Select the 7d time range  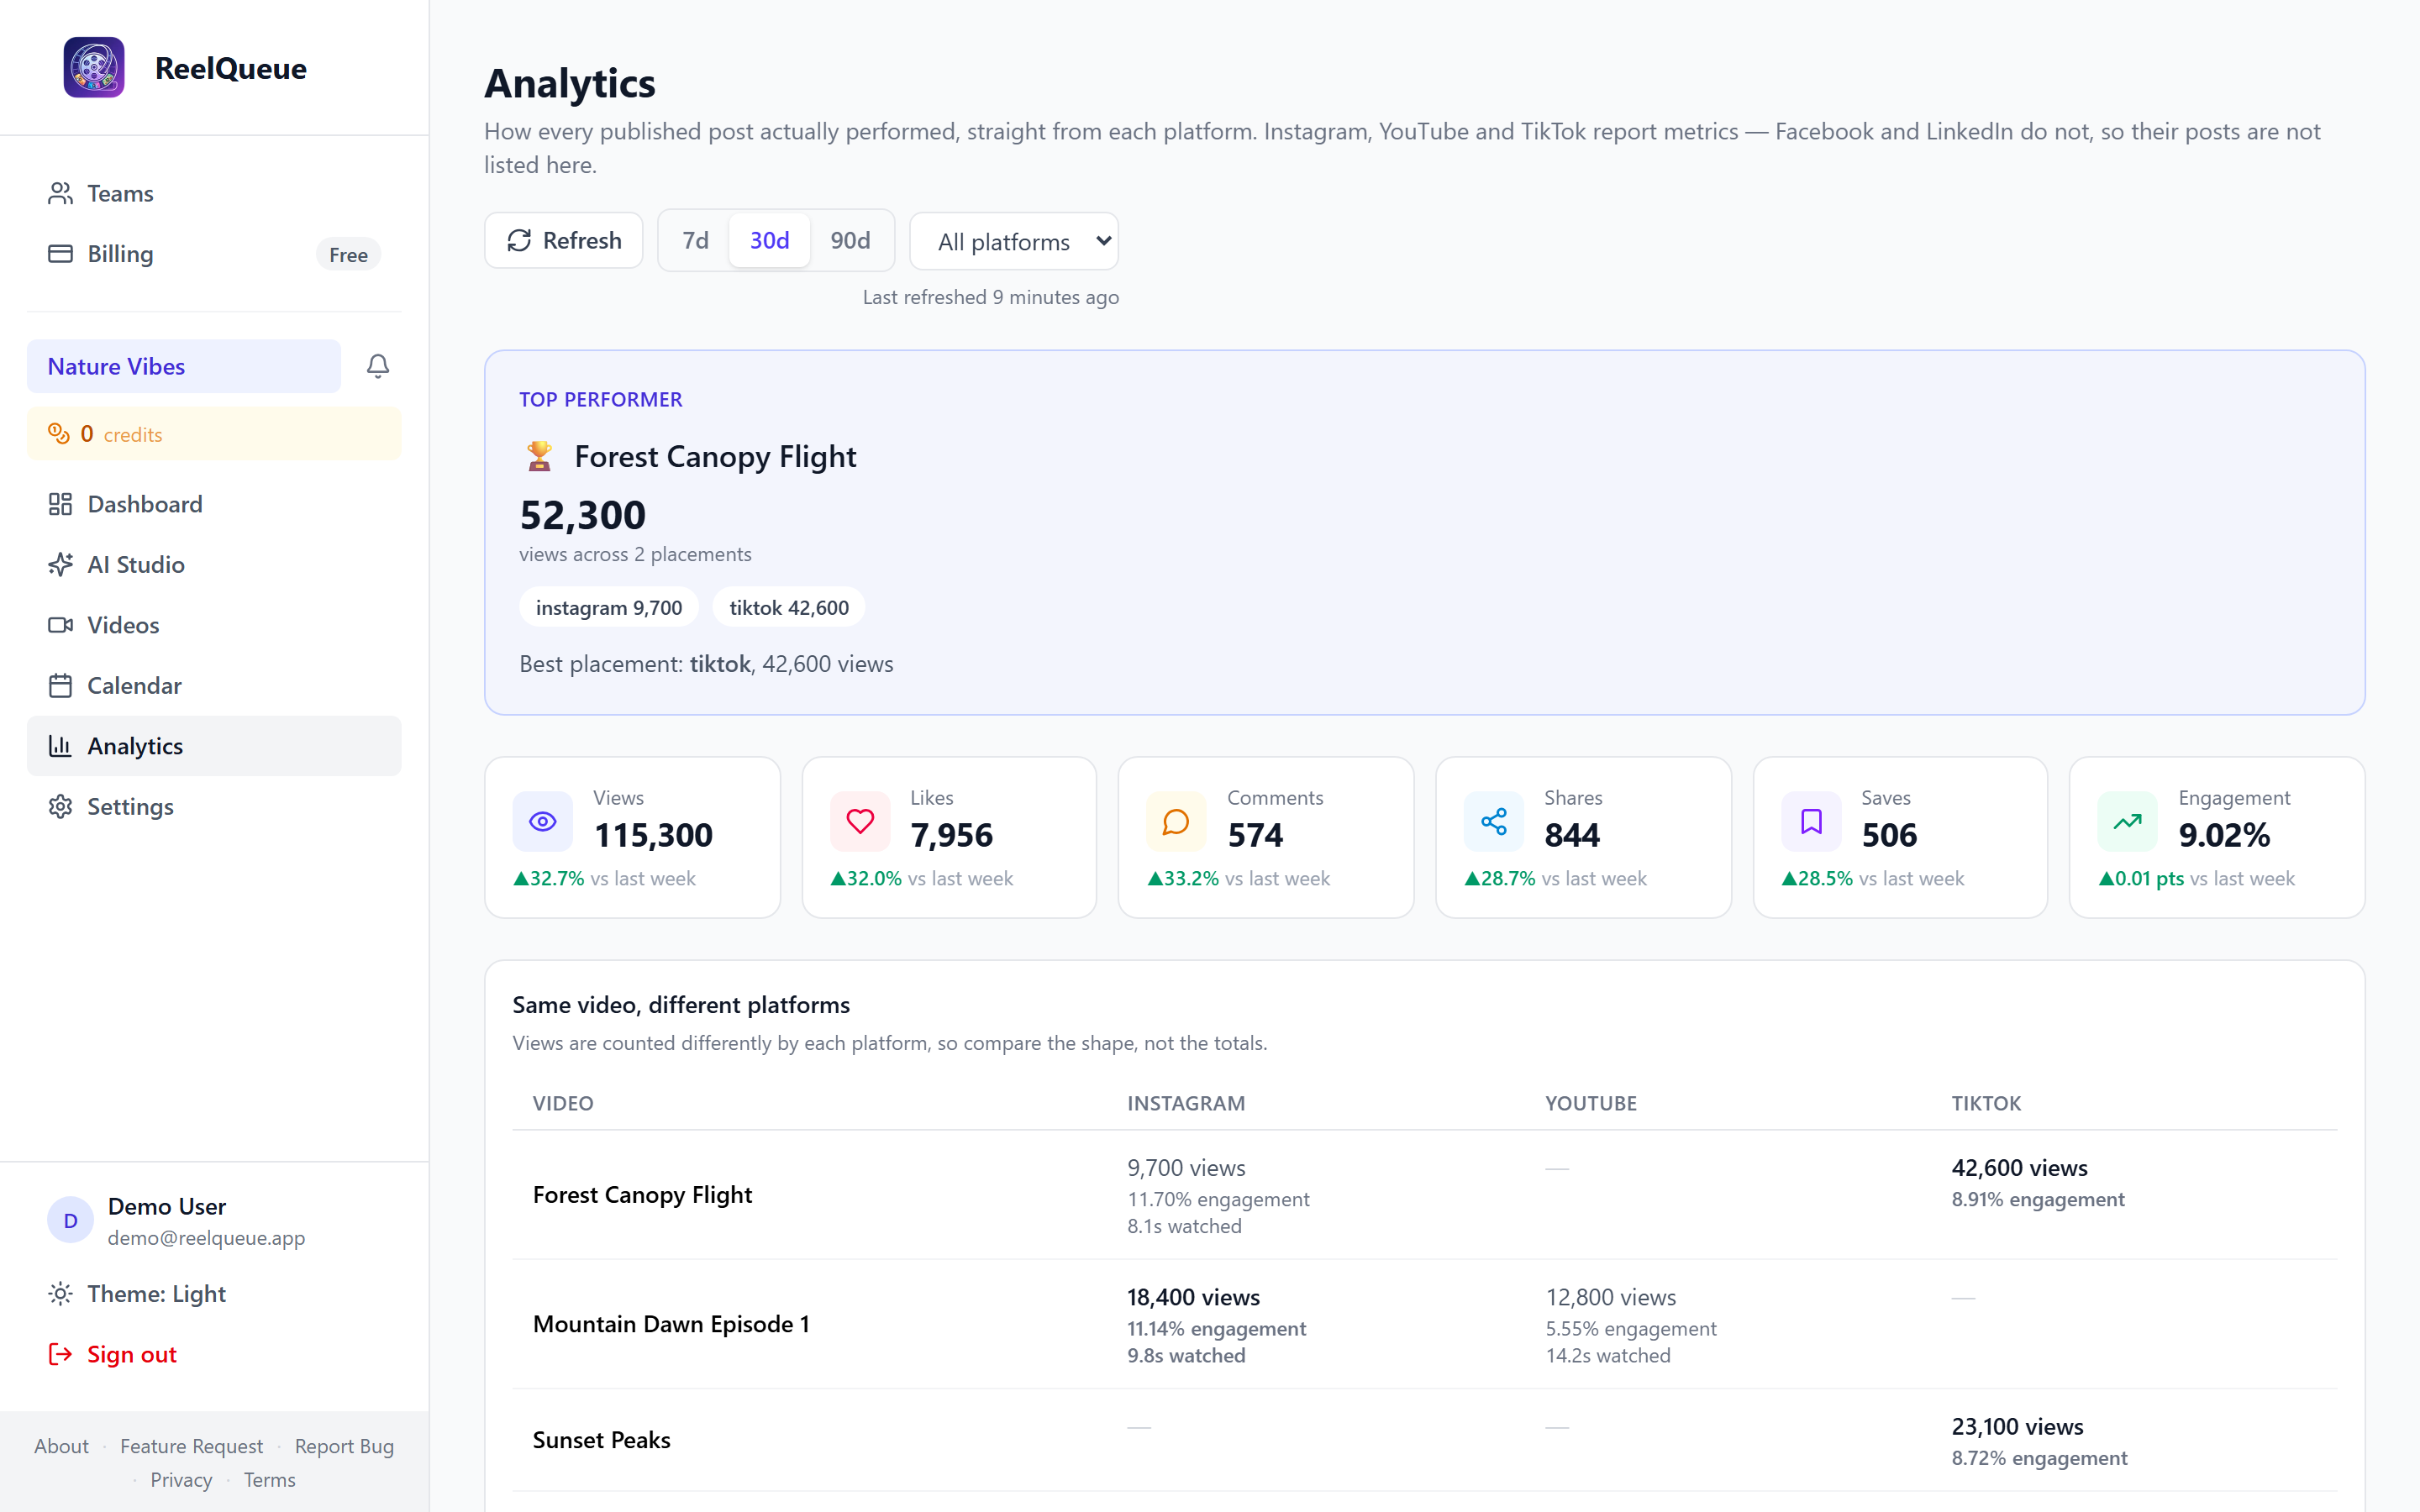click(695, 240)
